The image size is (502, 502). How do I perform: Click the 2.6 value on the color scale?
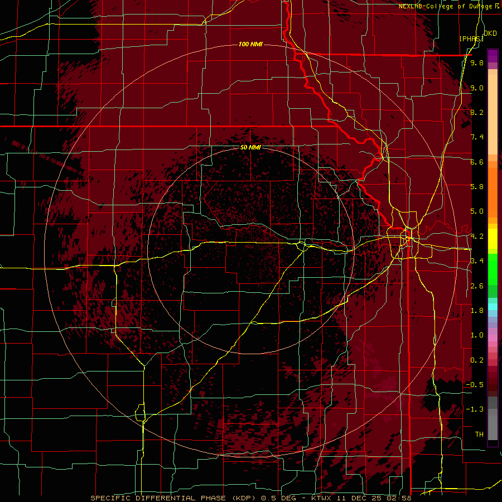click(477, 286)
